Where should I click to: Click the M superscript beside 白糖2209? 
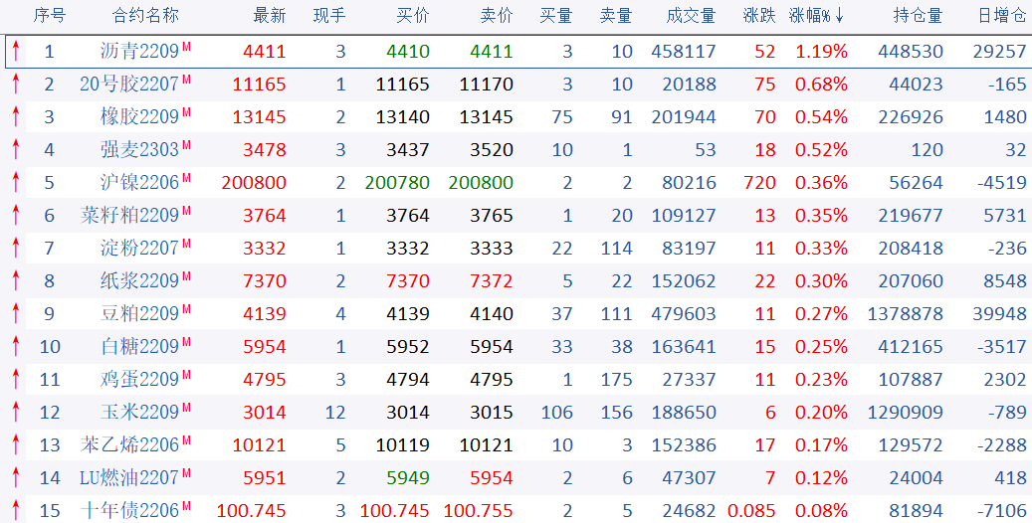(x=186, y=342)
